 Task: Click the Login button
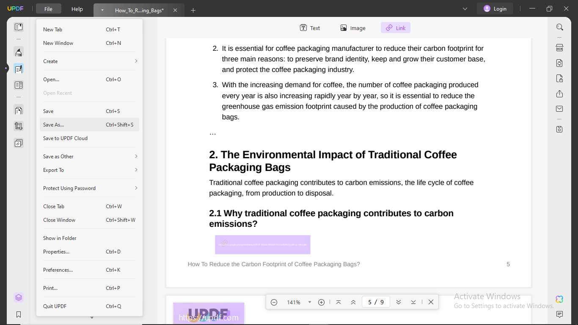click(495, 9)
